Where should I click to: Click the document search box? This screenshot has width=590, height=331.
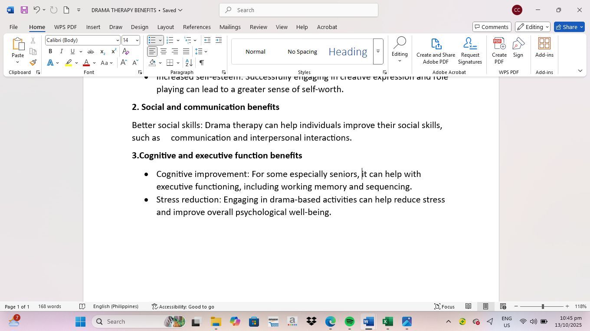pyautogui.click(x=298, y=10)
